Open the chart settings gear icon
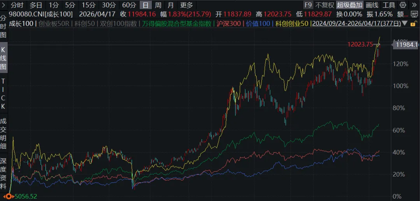This screenshot has height=201, width=420. point(402,5)
